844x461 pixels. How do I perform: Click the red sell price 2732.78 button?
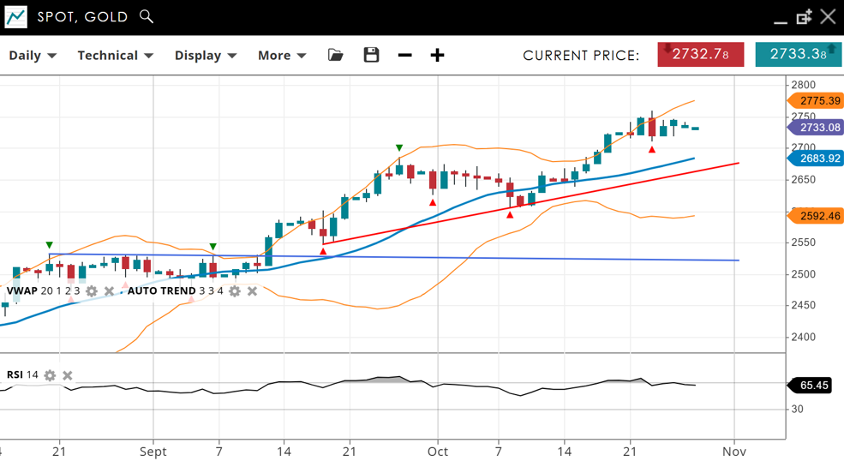click(x=700, y=54)
